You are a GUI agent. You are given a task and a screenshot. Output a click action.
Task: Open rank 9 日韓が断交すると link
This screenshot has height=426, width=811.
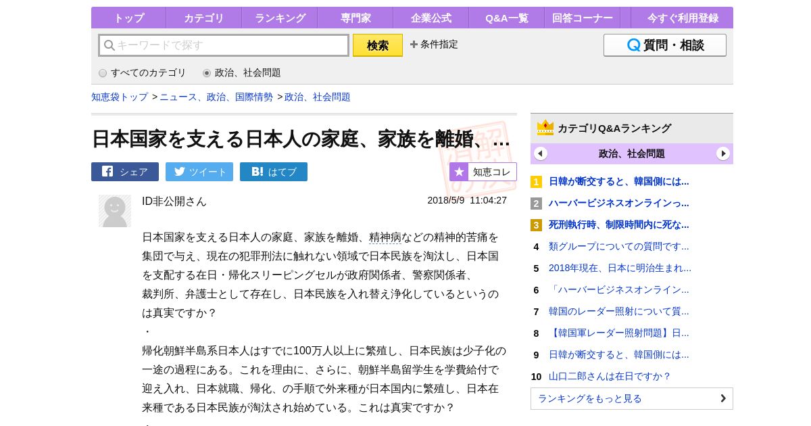[619, 354]
